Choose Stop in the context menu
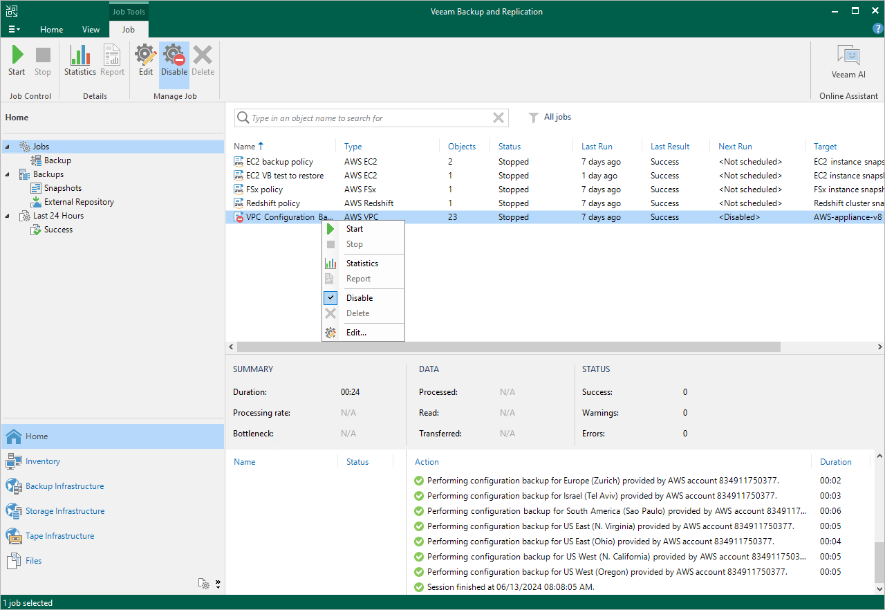 tap(363, 244)
